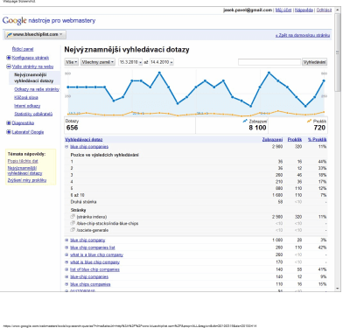Viewport: 350px width, 328px height.
Task: Open Interní odkazy in sidebar
Action: (x=27, y=106)
